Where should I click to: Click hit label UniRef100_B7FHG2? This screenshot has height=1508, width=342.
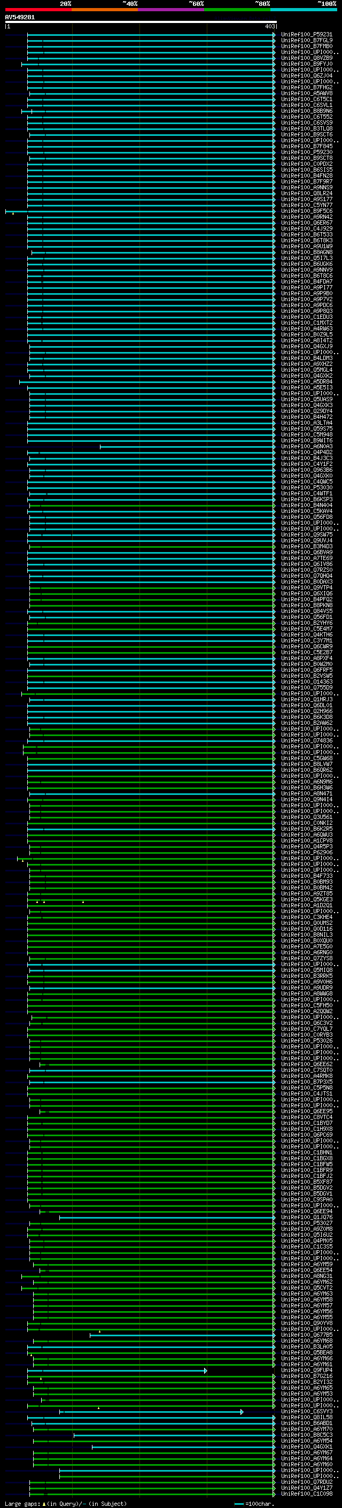[x=306, y=88]
